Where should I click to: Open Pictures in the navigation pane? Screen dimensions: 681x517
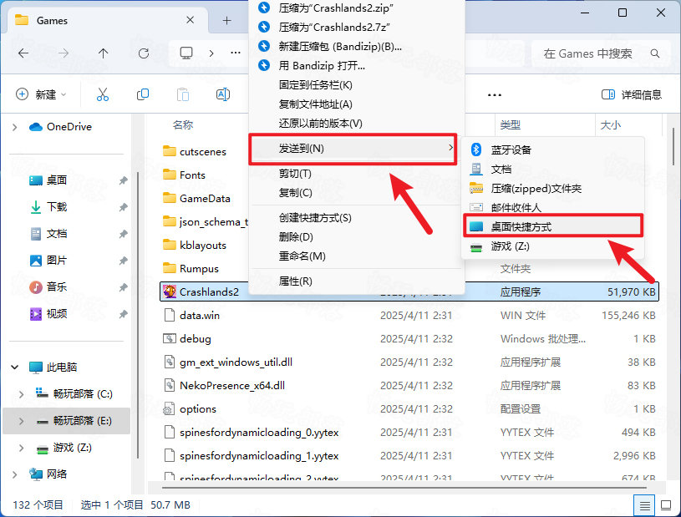point(57,261)
